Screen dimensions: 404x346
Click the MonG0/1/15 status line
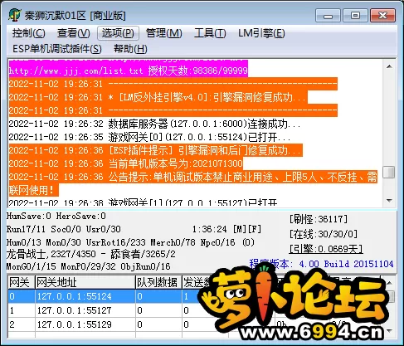(x=88, y=266)
